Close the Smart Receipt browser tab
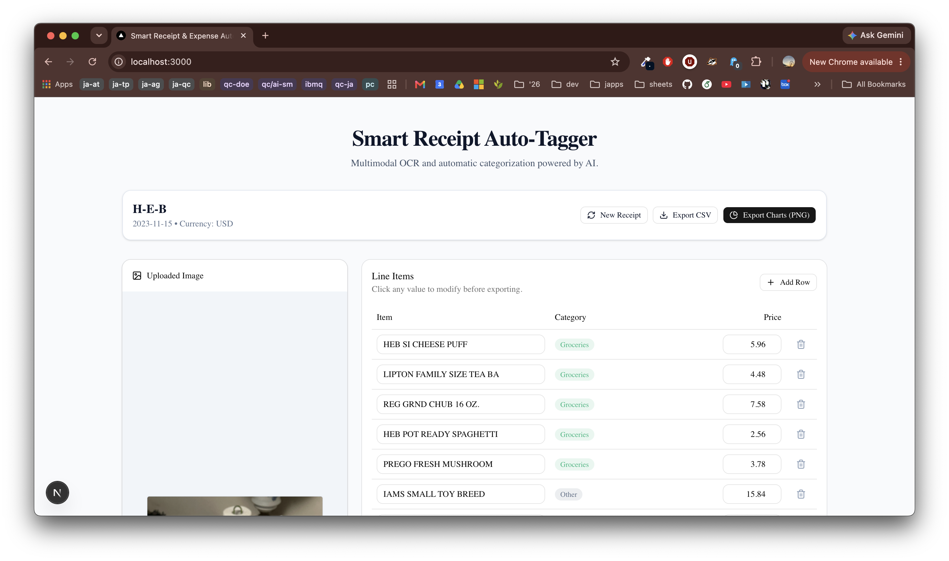The height and width of the screenshot is (561, 949). 243,35
